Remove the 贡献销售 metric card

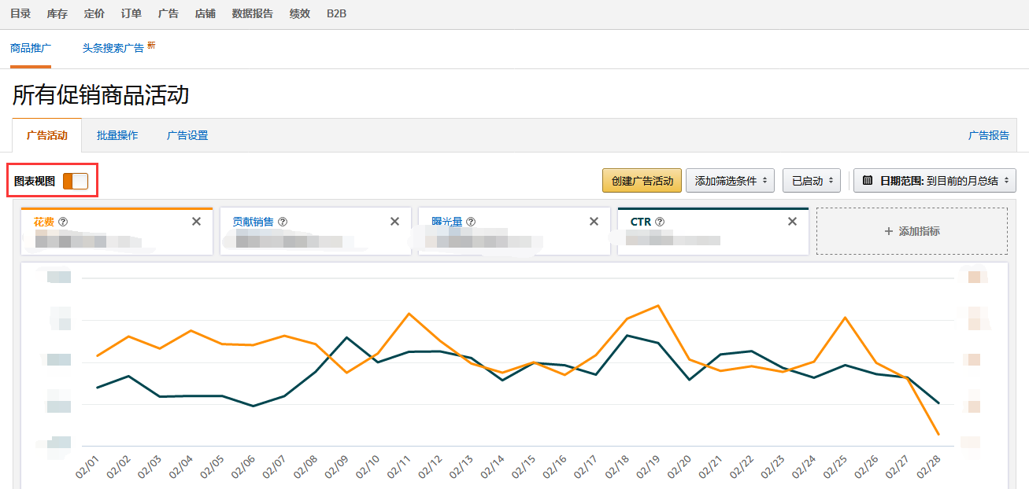coord(394,222)
